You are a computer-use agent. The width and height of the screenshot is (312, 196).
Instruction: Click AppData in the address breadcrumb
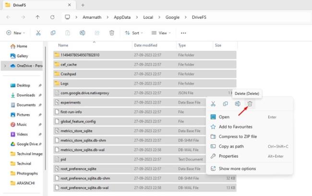pos(122,17)
